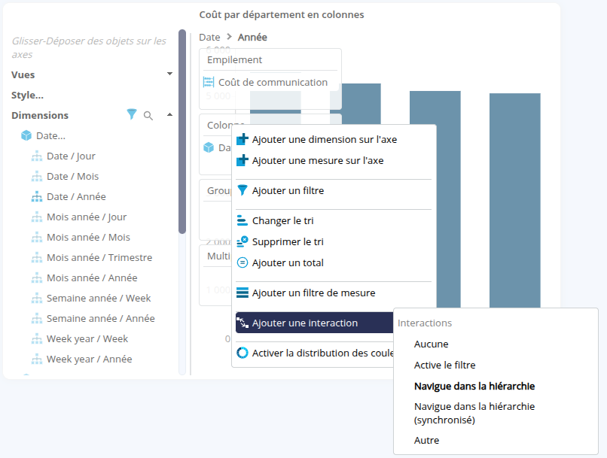Click hierarchy icon beside Week year / Week

tap(37, 339)
